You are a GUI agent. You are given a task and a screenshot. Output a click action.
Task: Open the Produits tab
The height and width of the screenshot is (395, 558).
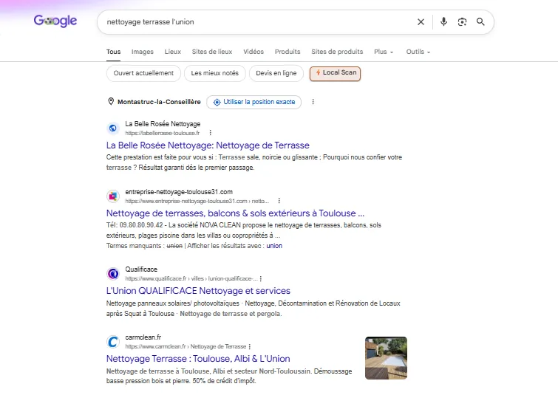click(x=287, y=52)
